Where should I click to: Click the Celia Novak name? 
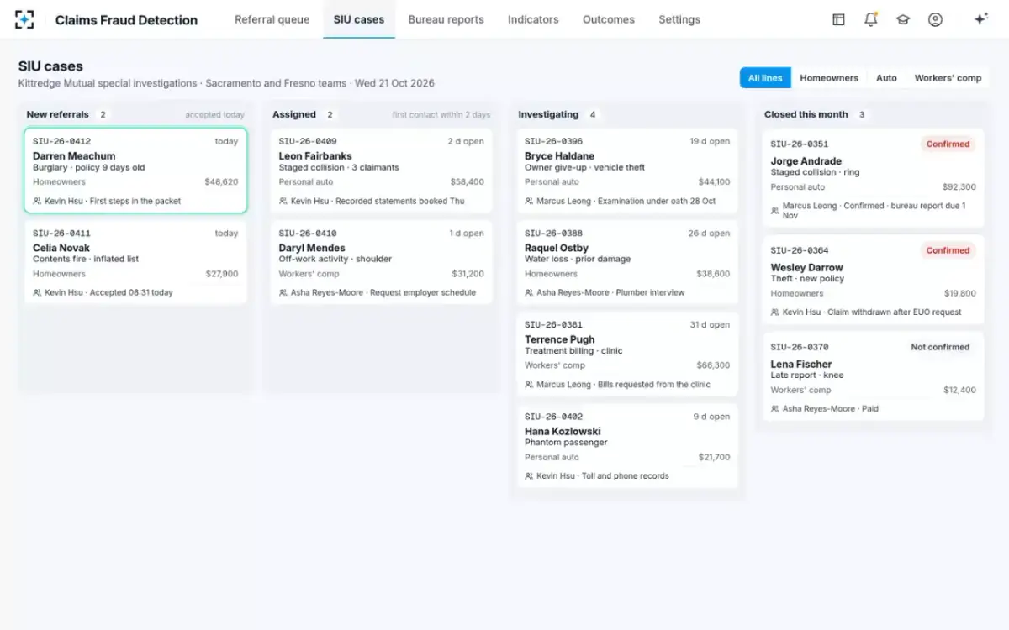[61, 248]
